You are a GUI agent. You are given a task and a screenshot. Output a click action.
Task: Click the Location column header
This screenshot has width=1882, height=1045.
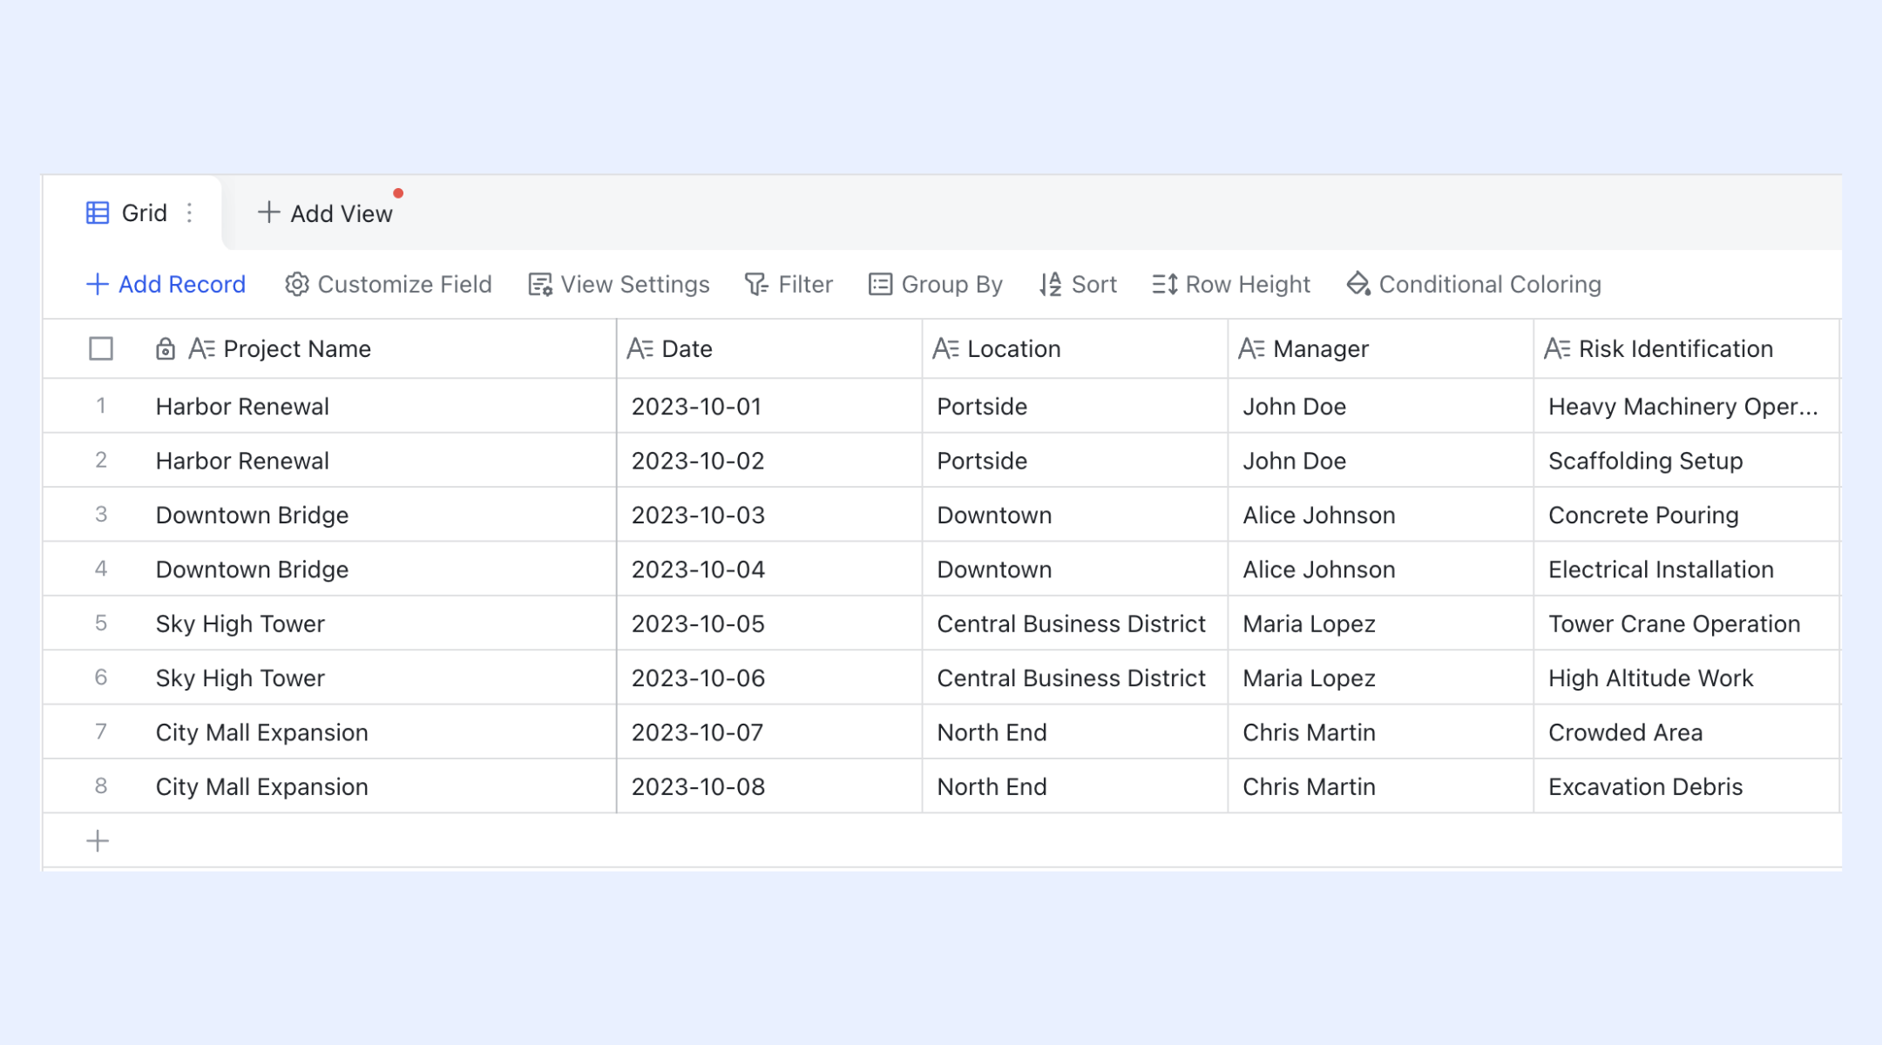[x=1075, y=348]
